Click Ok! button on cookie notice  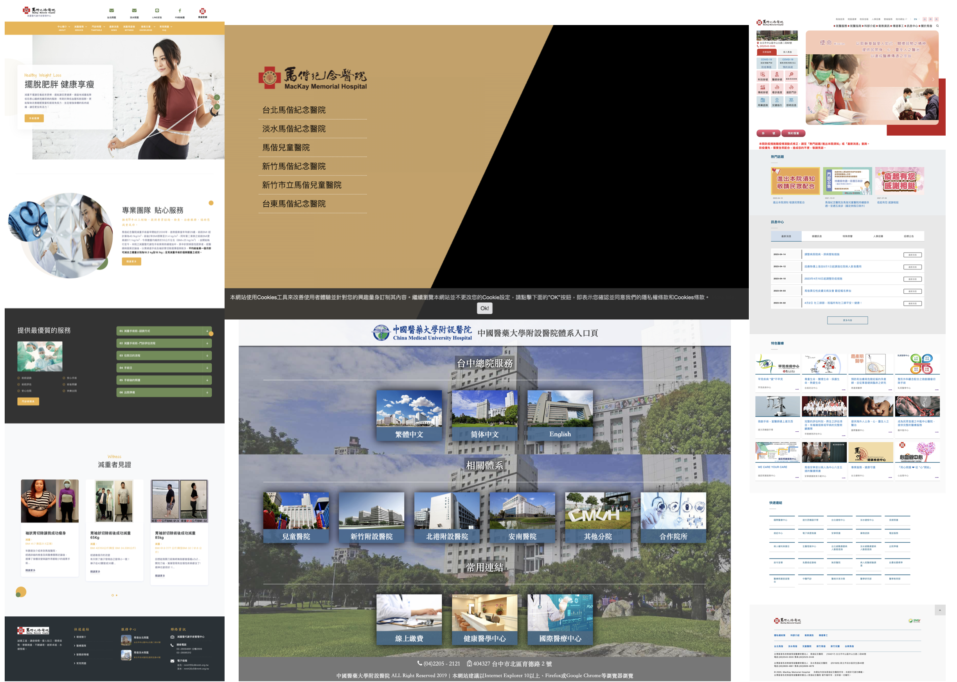tap(484, 308)
